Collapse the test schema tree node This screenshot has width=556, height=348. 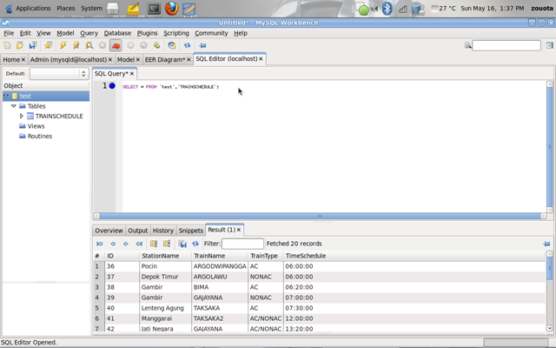tap(6, 96)
